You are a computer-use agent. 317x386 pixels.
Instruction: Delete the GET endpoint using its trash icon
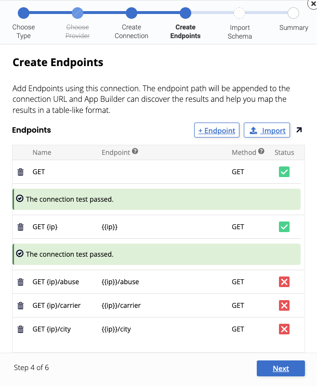click(x=20, y=172)
